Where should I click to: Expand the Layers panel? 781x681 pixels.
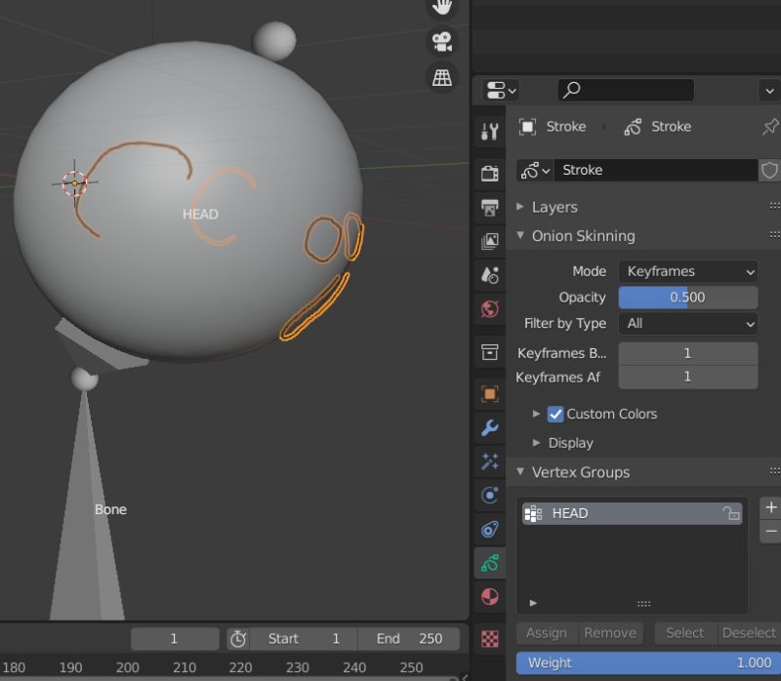(x=552, y=207)
